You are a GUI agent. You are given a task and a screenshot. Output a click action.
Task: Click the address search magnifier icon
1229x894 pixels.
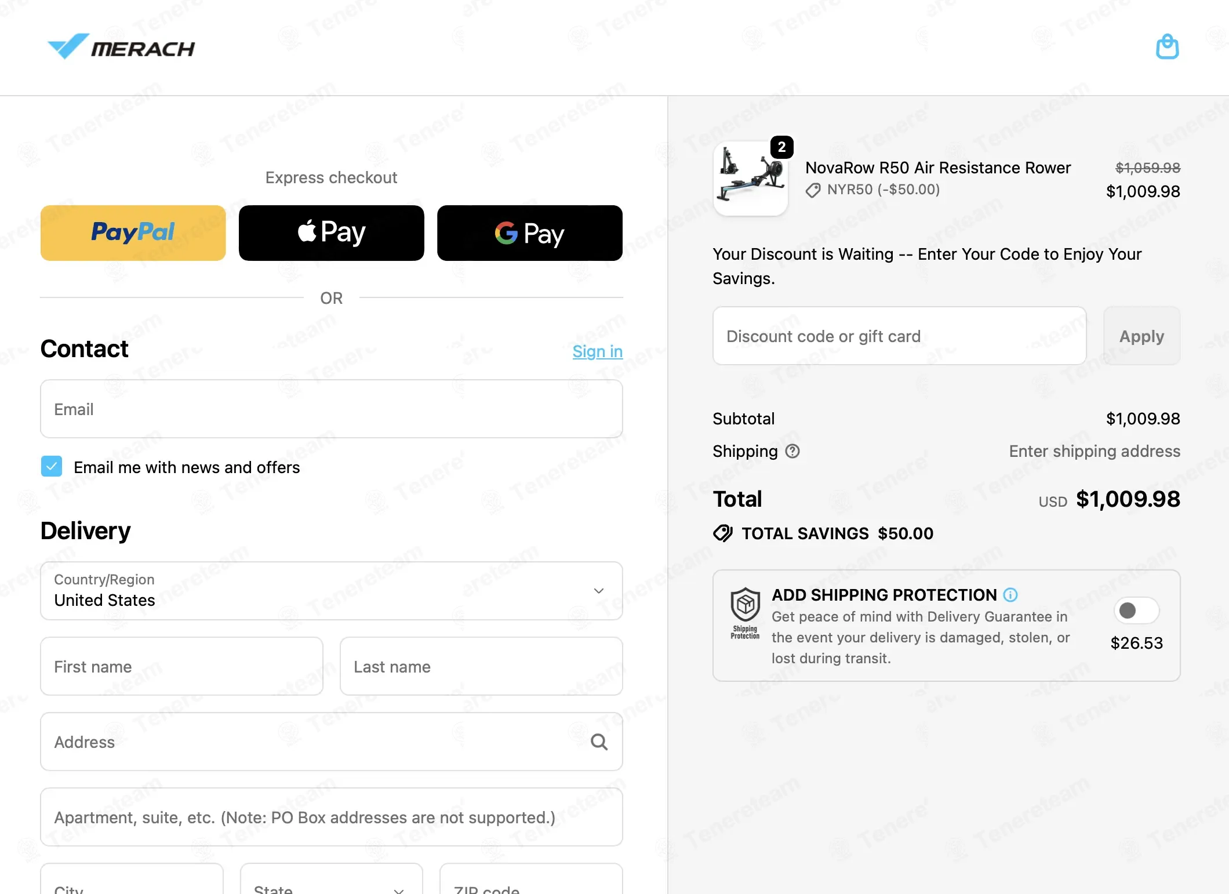click(x=599, y=742)
